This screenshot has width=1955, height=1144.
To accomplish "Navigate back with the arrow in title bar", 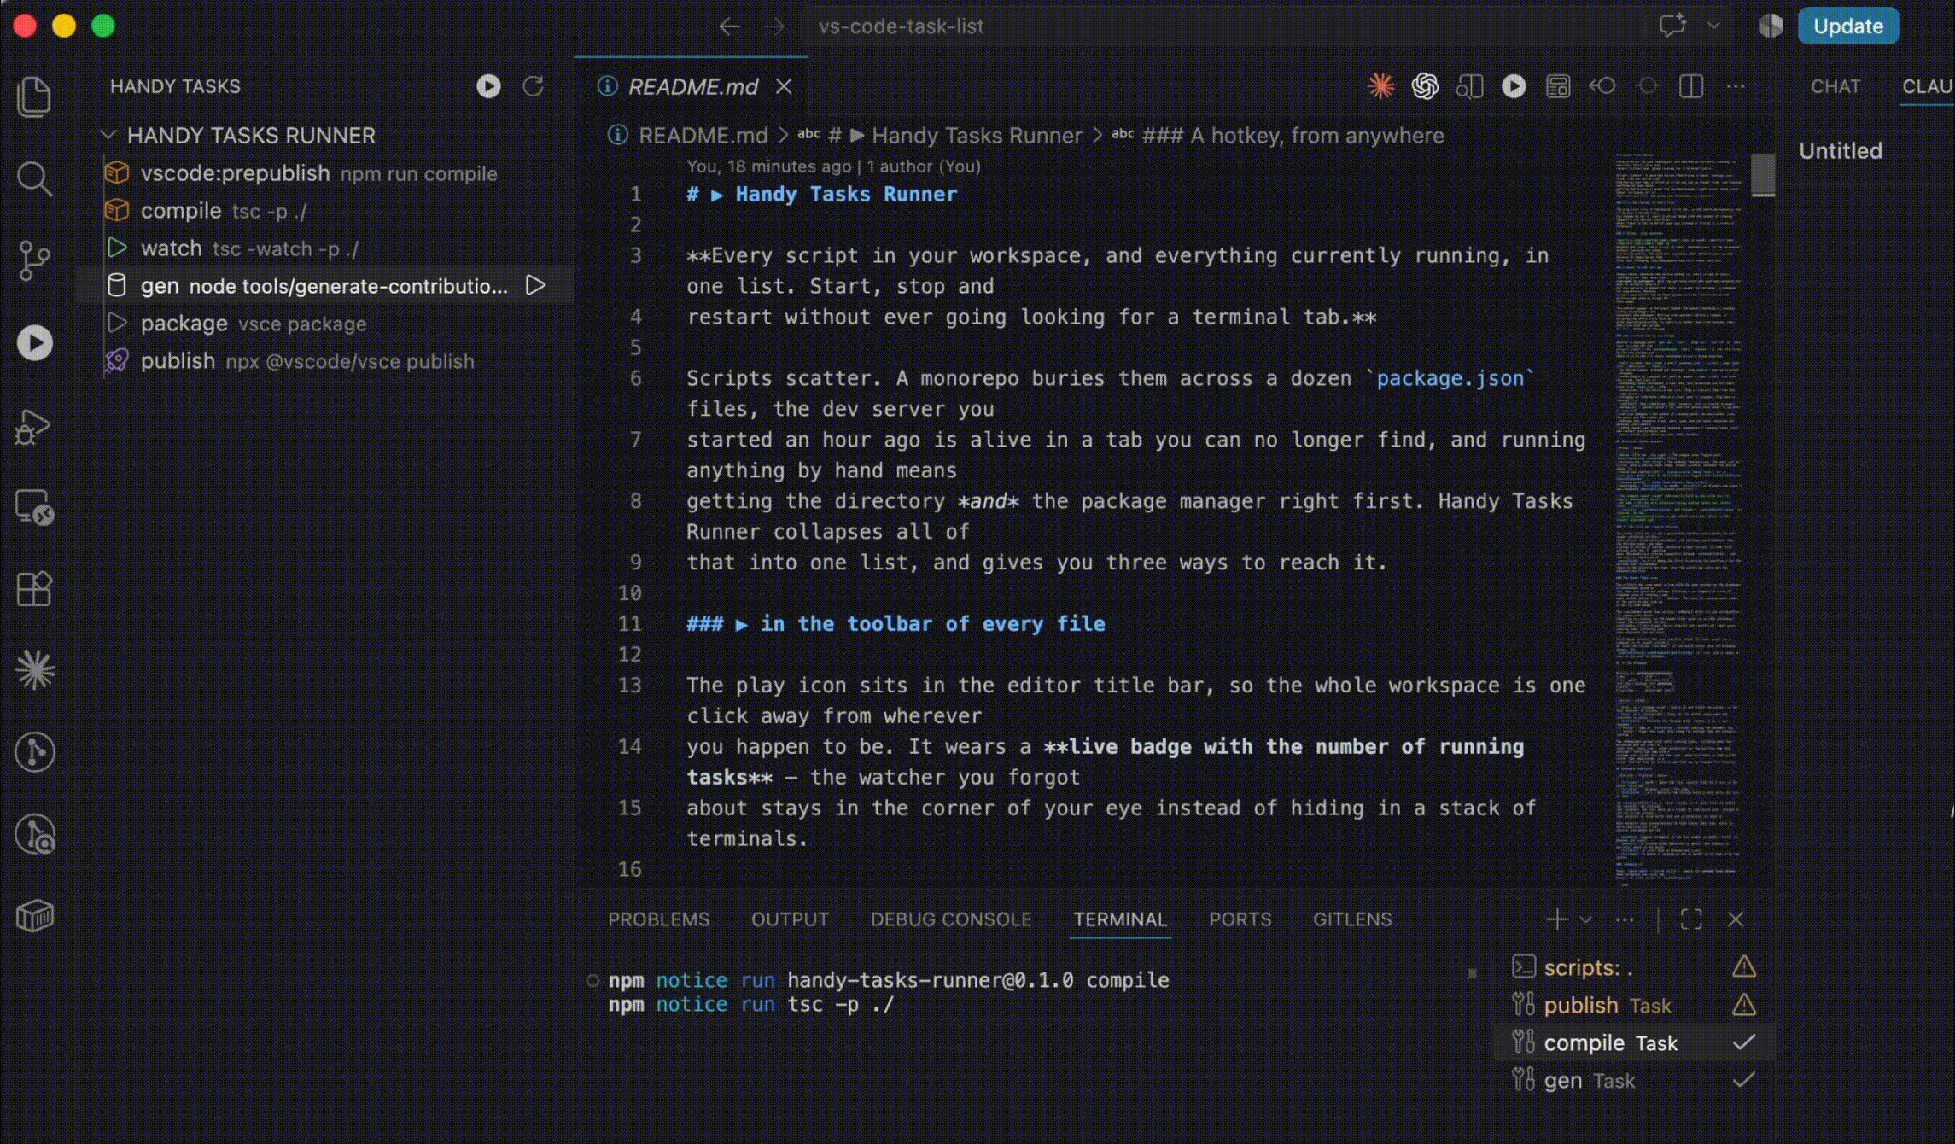I will [x=729, y=26].
